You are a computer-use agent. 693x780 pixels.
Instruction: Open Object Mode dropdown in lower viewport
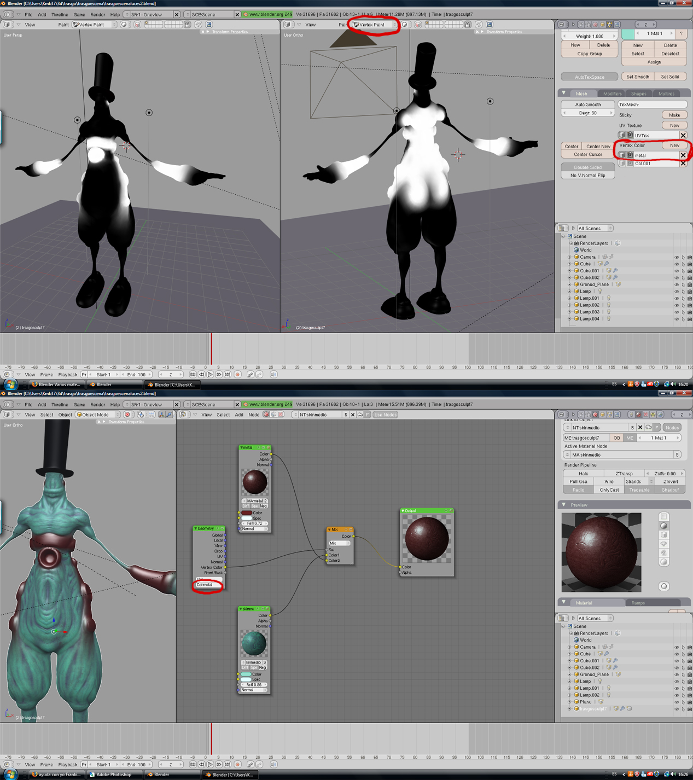(x=97, y=415)
